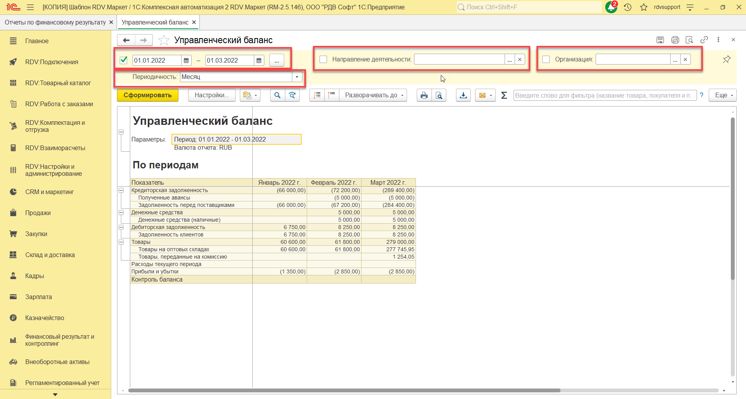Click the Сформировать button

pyautogui.click(x=148, y=95)
